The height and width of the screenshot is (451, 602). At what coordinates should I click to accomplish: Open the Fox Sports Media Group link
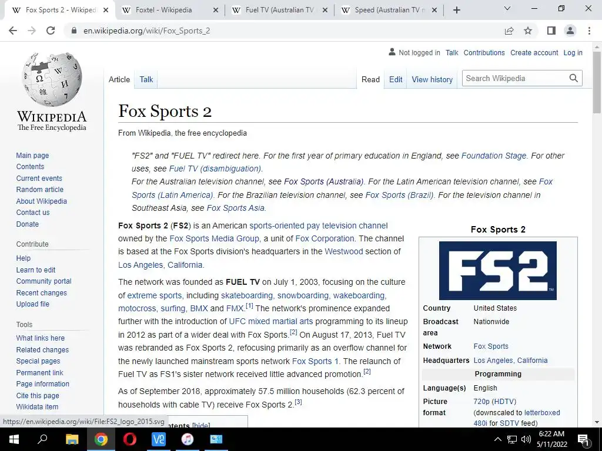tap(214, 238)
